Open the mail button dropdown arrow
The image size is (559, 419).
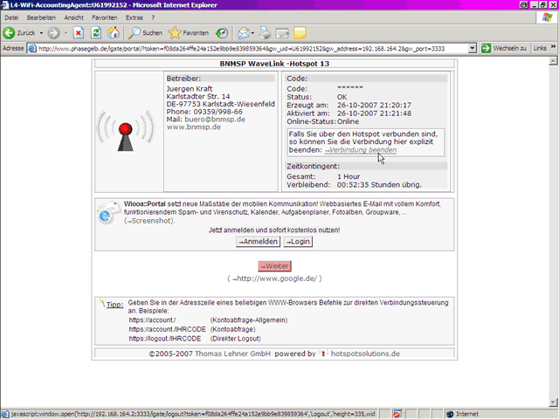click(x=252, y=33)
